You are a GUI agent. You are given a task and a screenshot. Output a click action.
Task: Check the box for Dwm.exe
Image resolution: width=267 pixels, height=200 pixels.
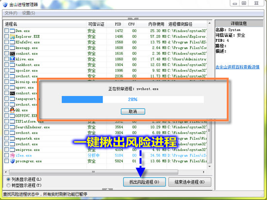pos(6,31)
